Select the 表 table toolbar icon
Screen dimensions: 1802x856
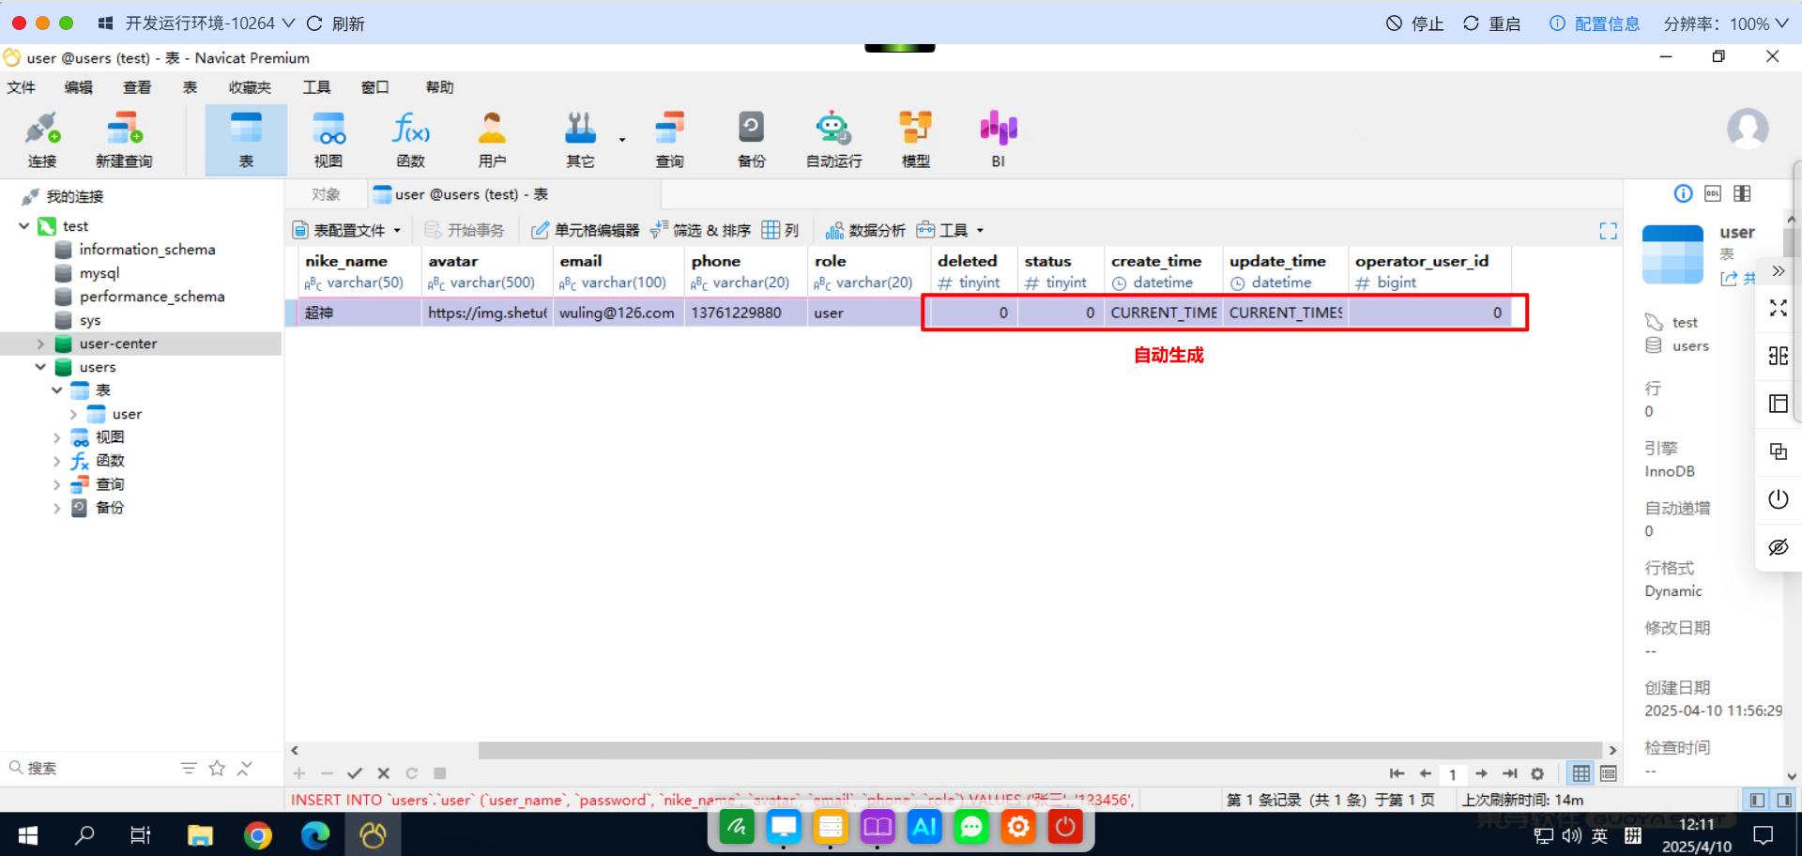point(246,140)
